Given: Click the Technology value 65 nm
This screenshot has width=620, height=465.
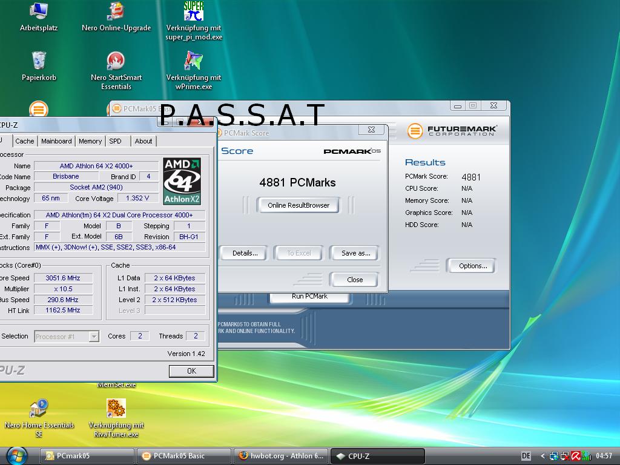Looking at the screenshot, I should (x=51, y=198).
